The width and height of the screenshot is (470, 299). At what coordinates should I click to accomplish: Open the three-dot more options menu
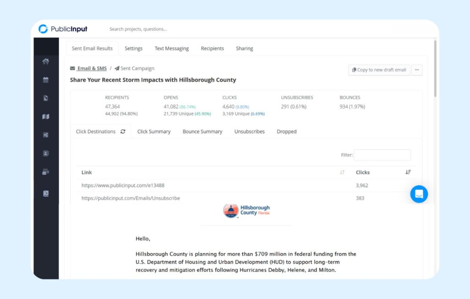[417, 70]
